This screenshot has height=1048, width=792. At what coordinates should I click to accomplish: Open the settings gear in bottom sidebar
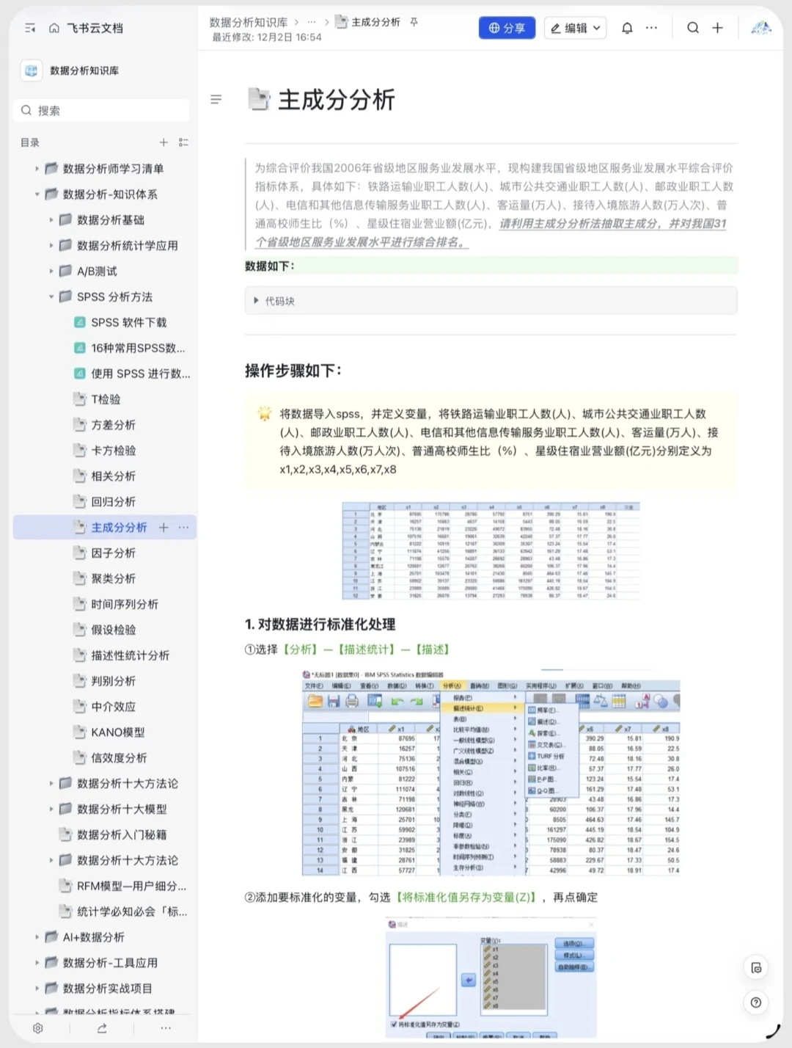tap(37, 1028)
